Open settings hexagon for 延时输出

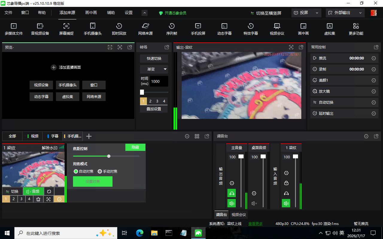[373, 114]
